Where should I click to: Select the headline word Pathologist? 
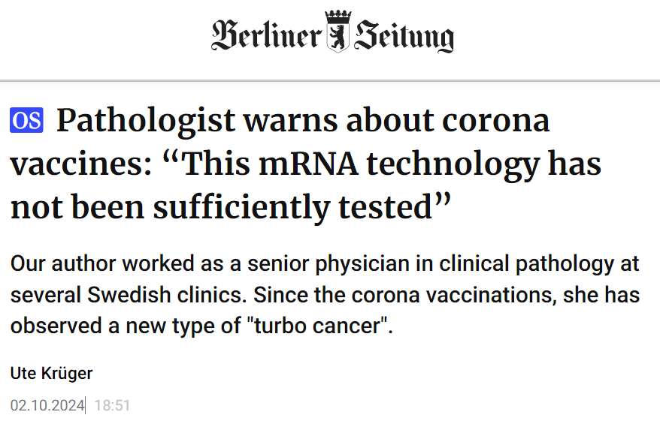[146, 122]
